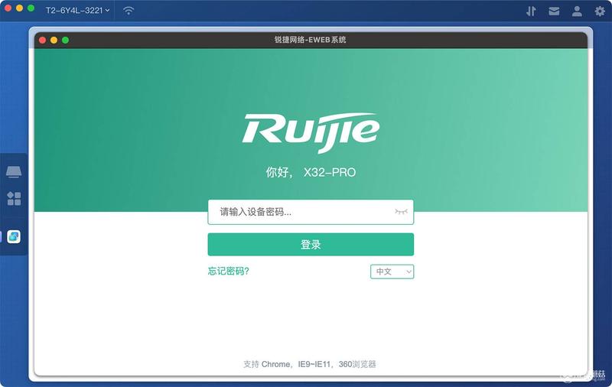Click the Ruijie logo

(x=311, y=132)
